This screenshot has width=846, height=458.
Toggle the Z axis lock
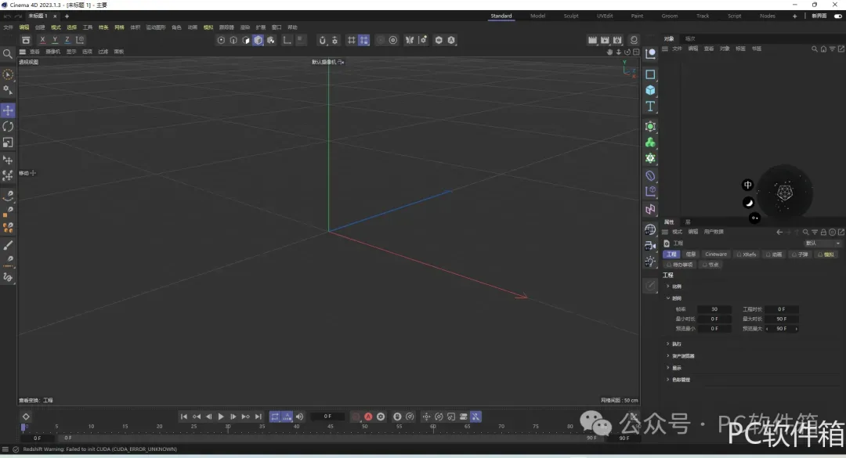coord(67,40)
